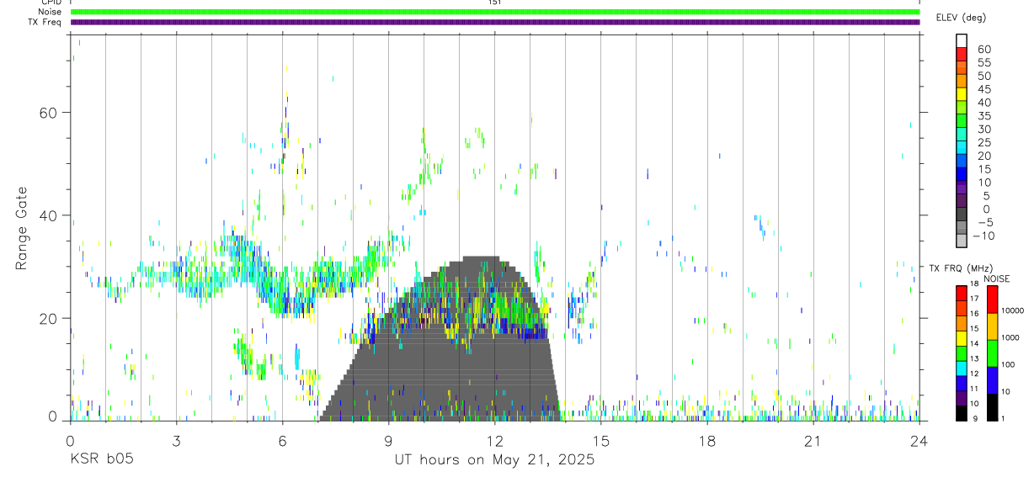Click the "17" label on TX FRQ scale

click(975, 299)
